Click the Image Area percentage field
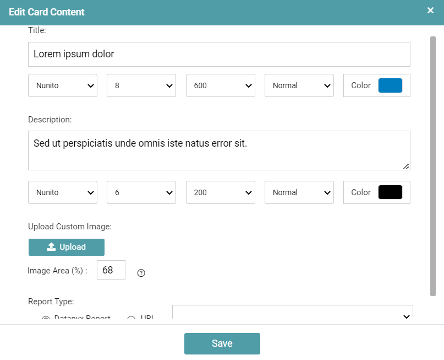The image size is (444, 360). click(111, 270)
